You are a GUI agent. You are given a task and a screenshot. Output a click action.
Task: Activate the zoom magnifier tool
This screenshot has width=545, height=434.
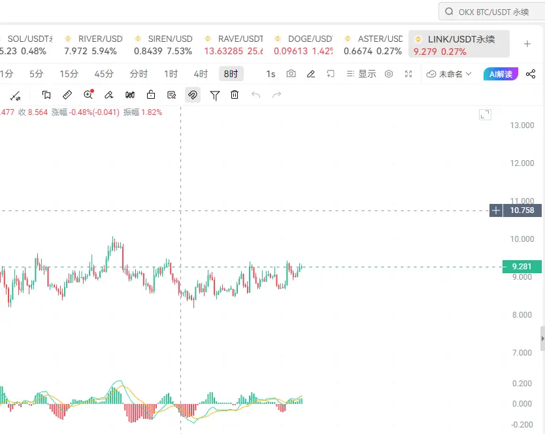[89, 95]
